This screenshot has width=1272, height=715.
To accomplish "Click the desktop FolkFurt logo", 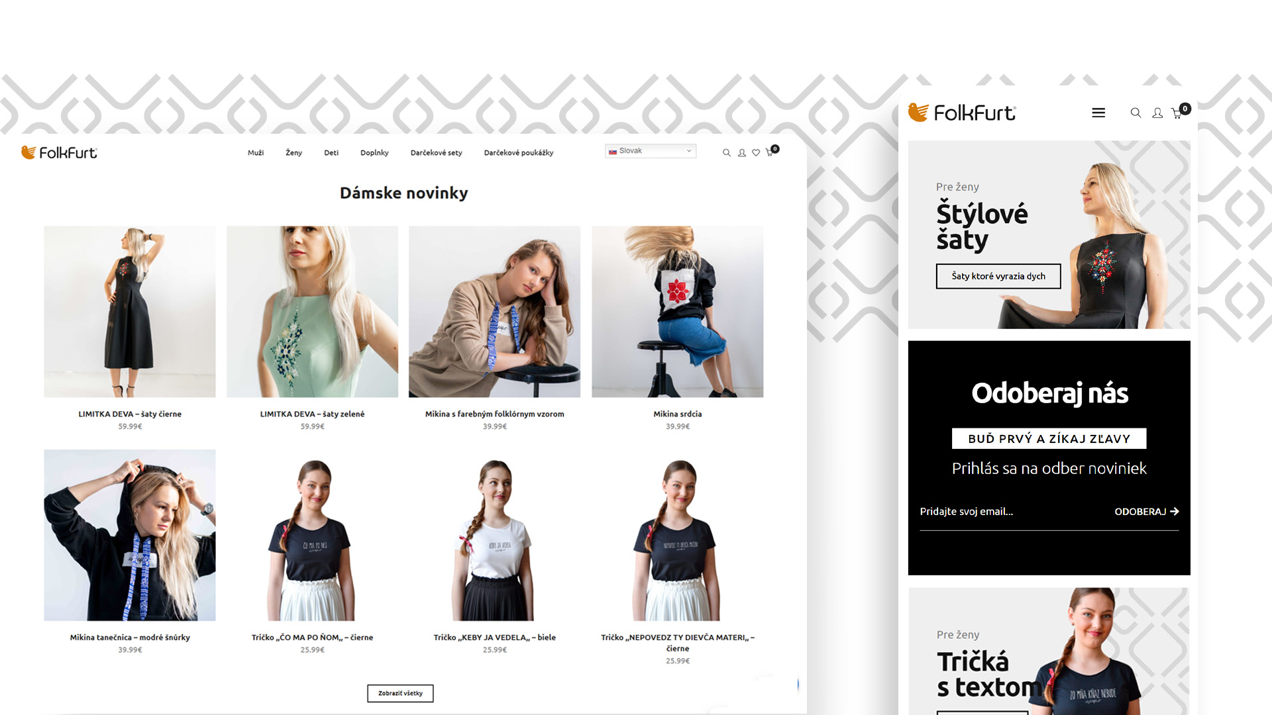I will (x=60, y=153).
